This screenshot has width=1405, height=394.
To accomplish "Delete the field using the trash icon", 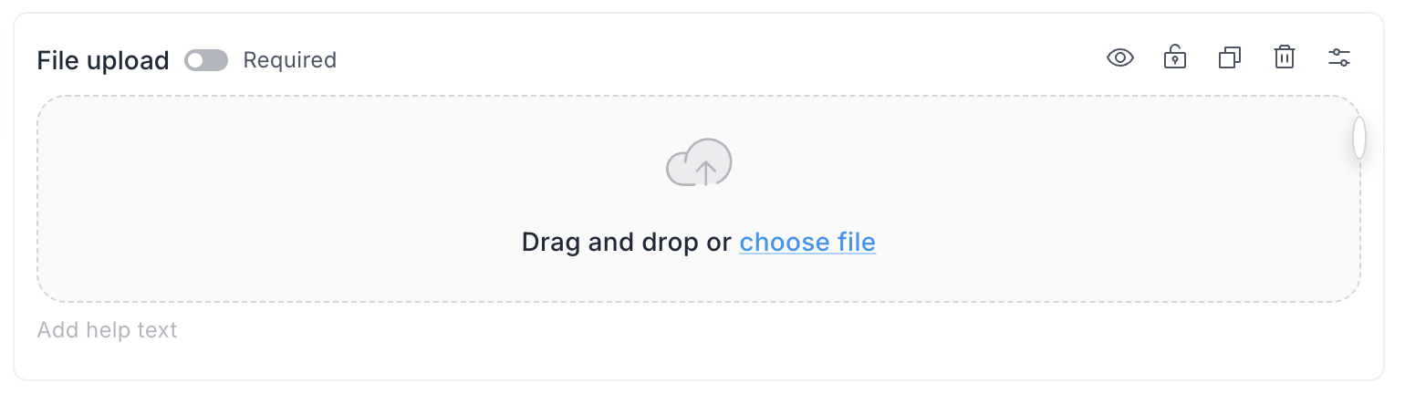I will 1284,58.
